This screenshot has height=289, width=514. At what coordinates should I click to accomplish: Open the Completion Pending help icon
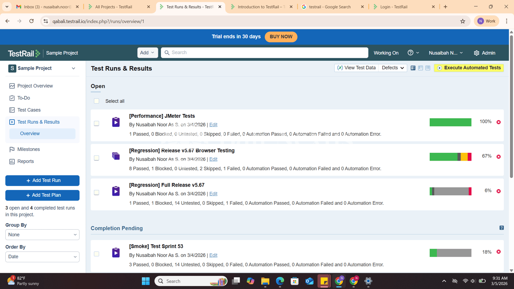[502, 228]
